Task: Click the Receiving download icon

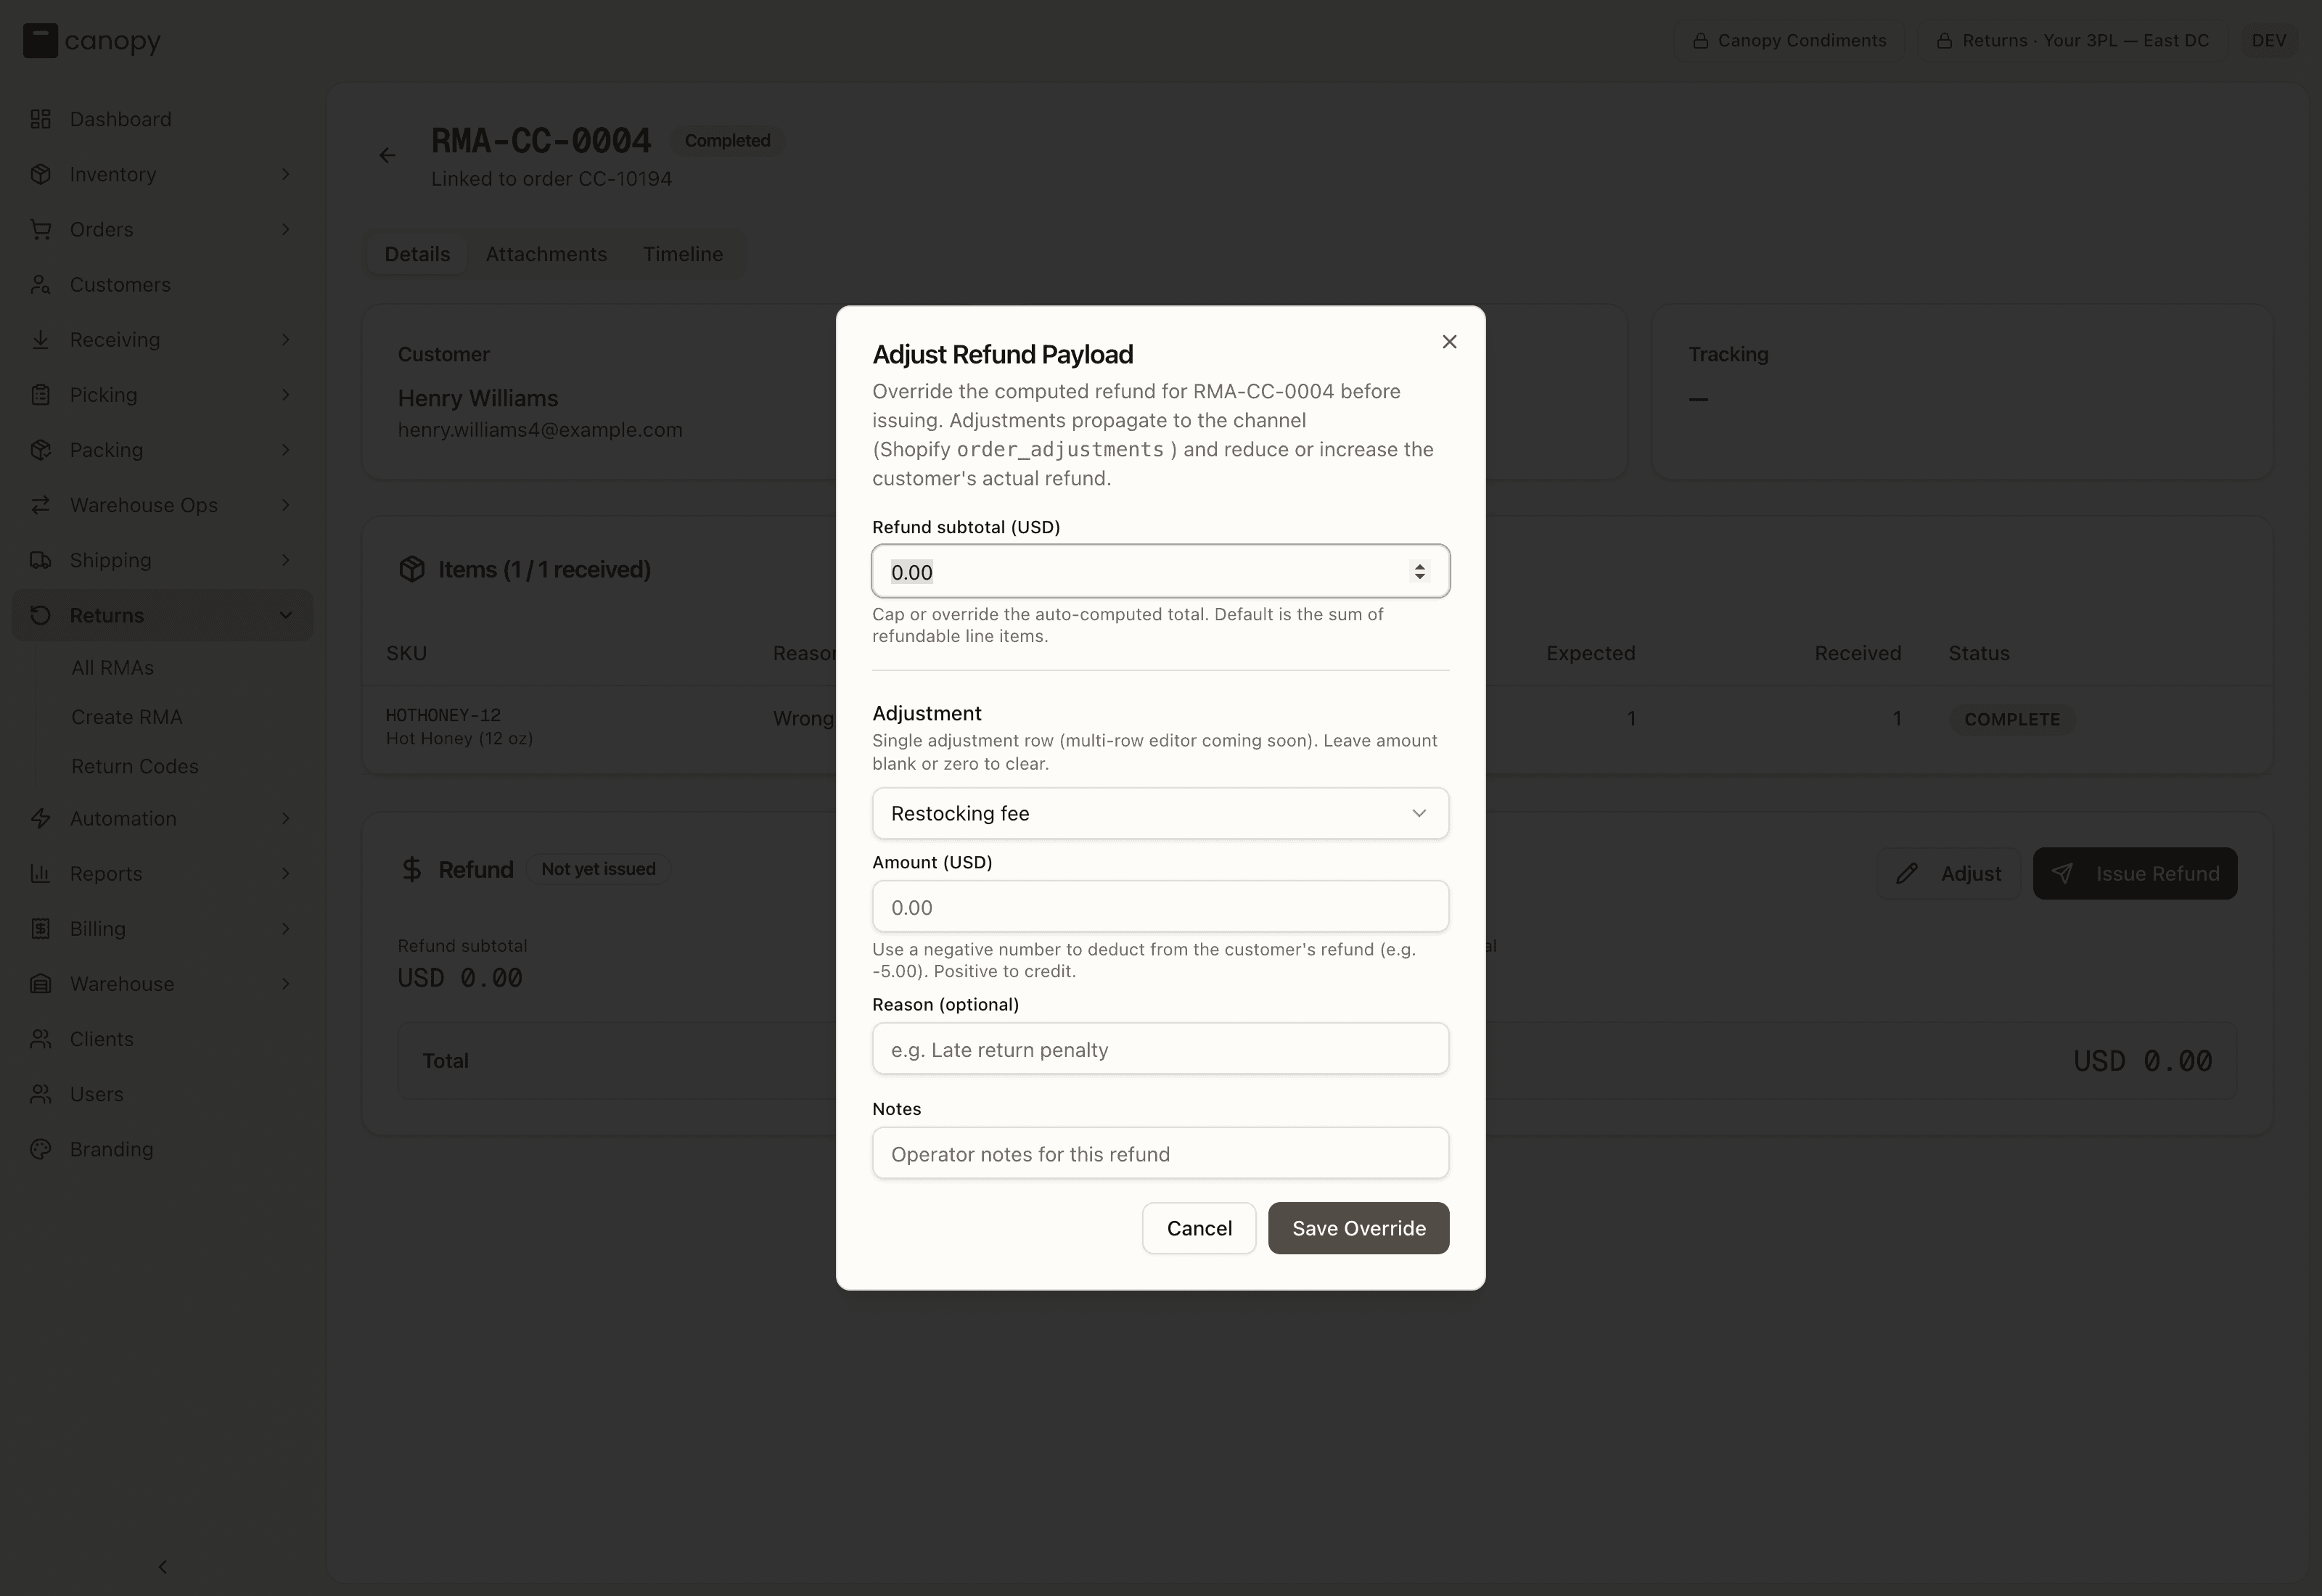Action: tap(41, 340)
